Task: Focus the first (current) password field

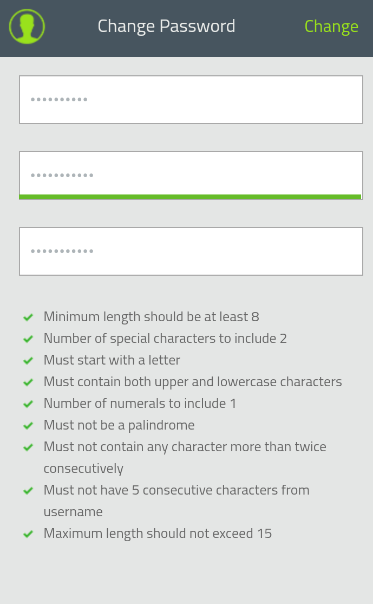Action: click(x=191, y=100)
